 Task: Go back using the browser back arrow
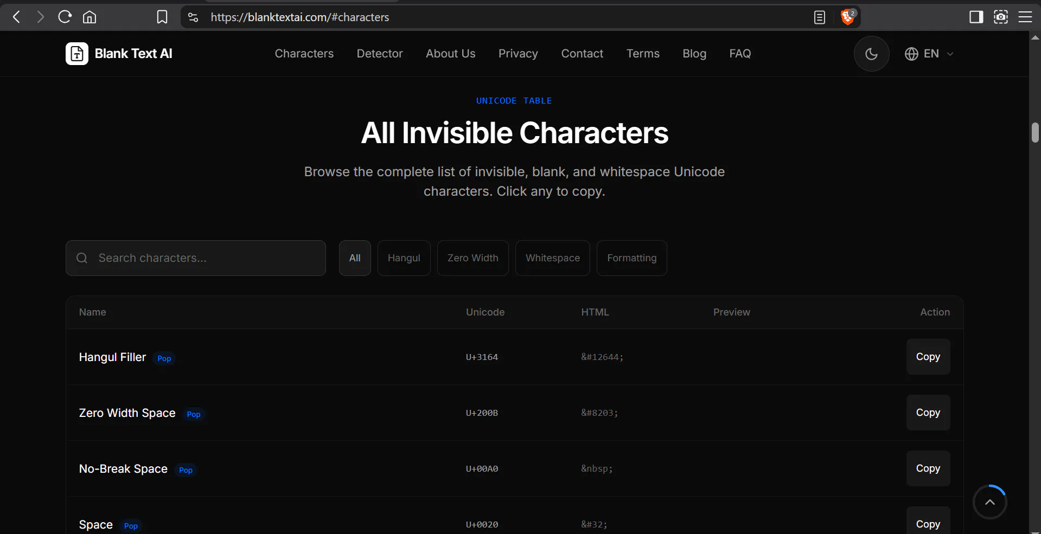[17, 17]
